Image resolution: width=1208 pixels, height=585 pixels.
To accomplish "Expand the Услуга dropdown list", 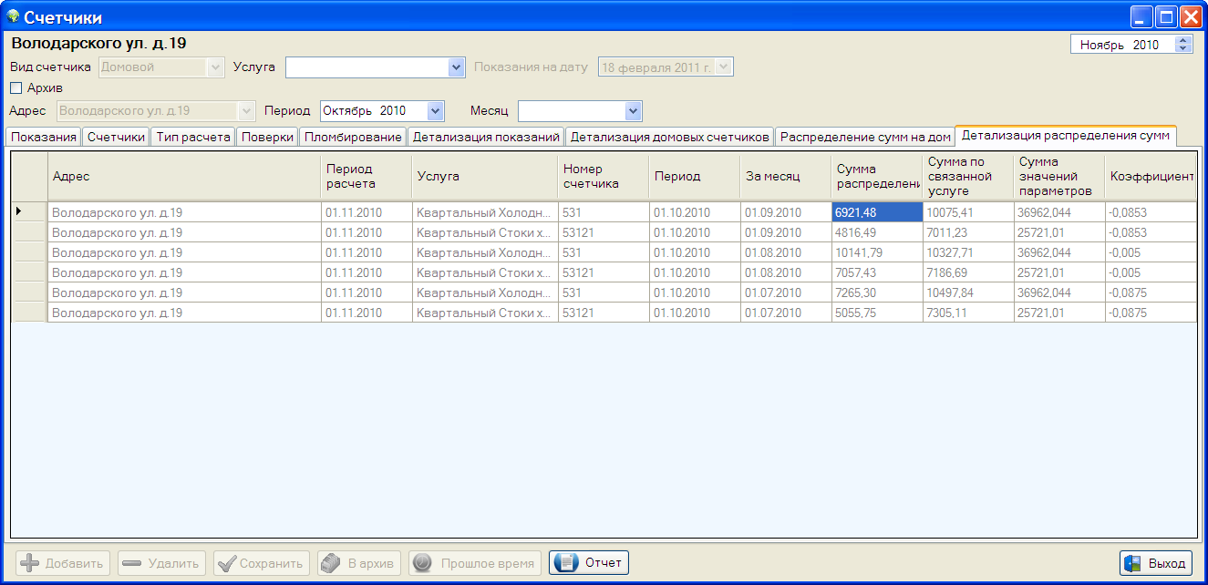I will point(457,67).
